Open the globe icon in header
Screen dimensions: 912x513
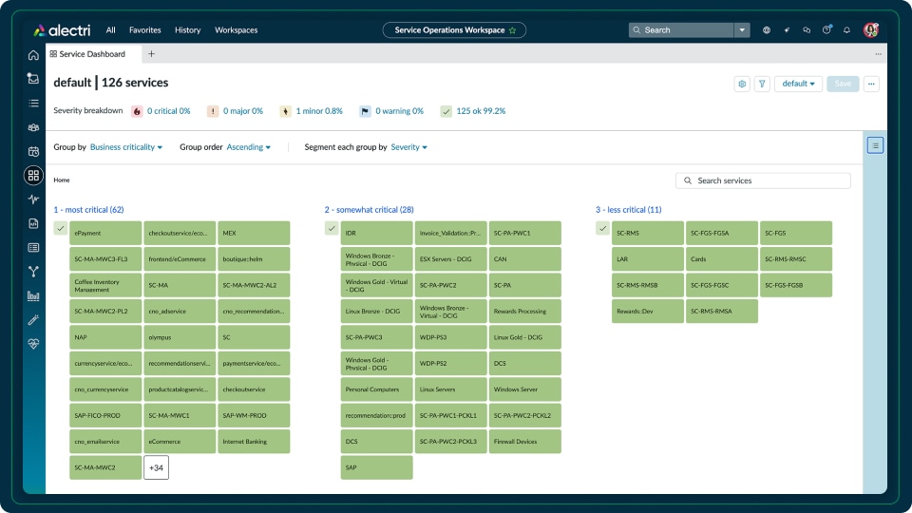click(767, 30)
